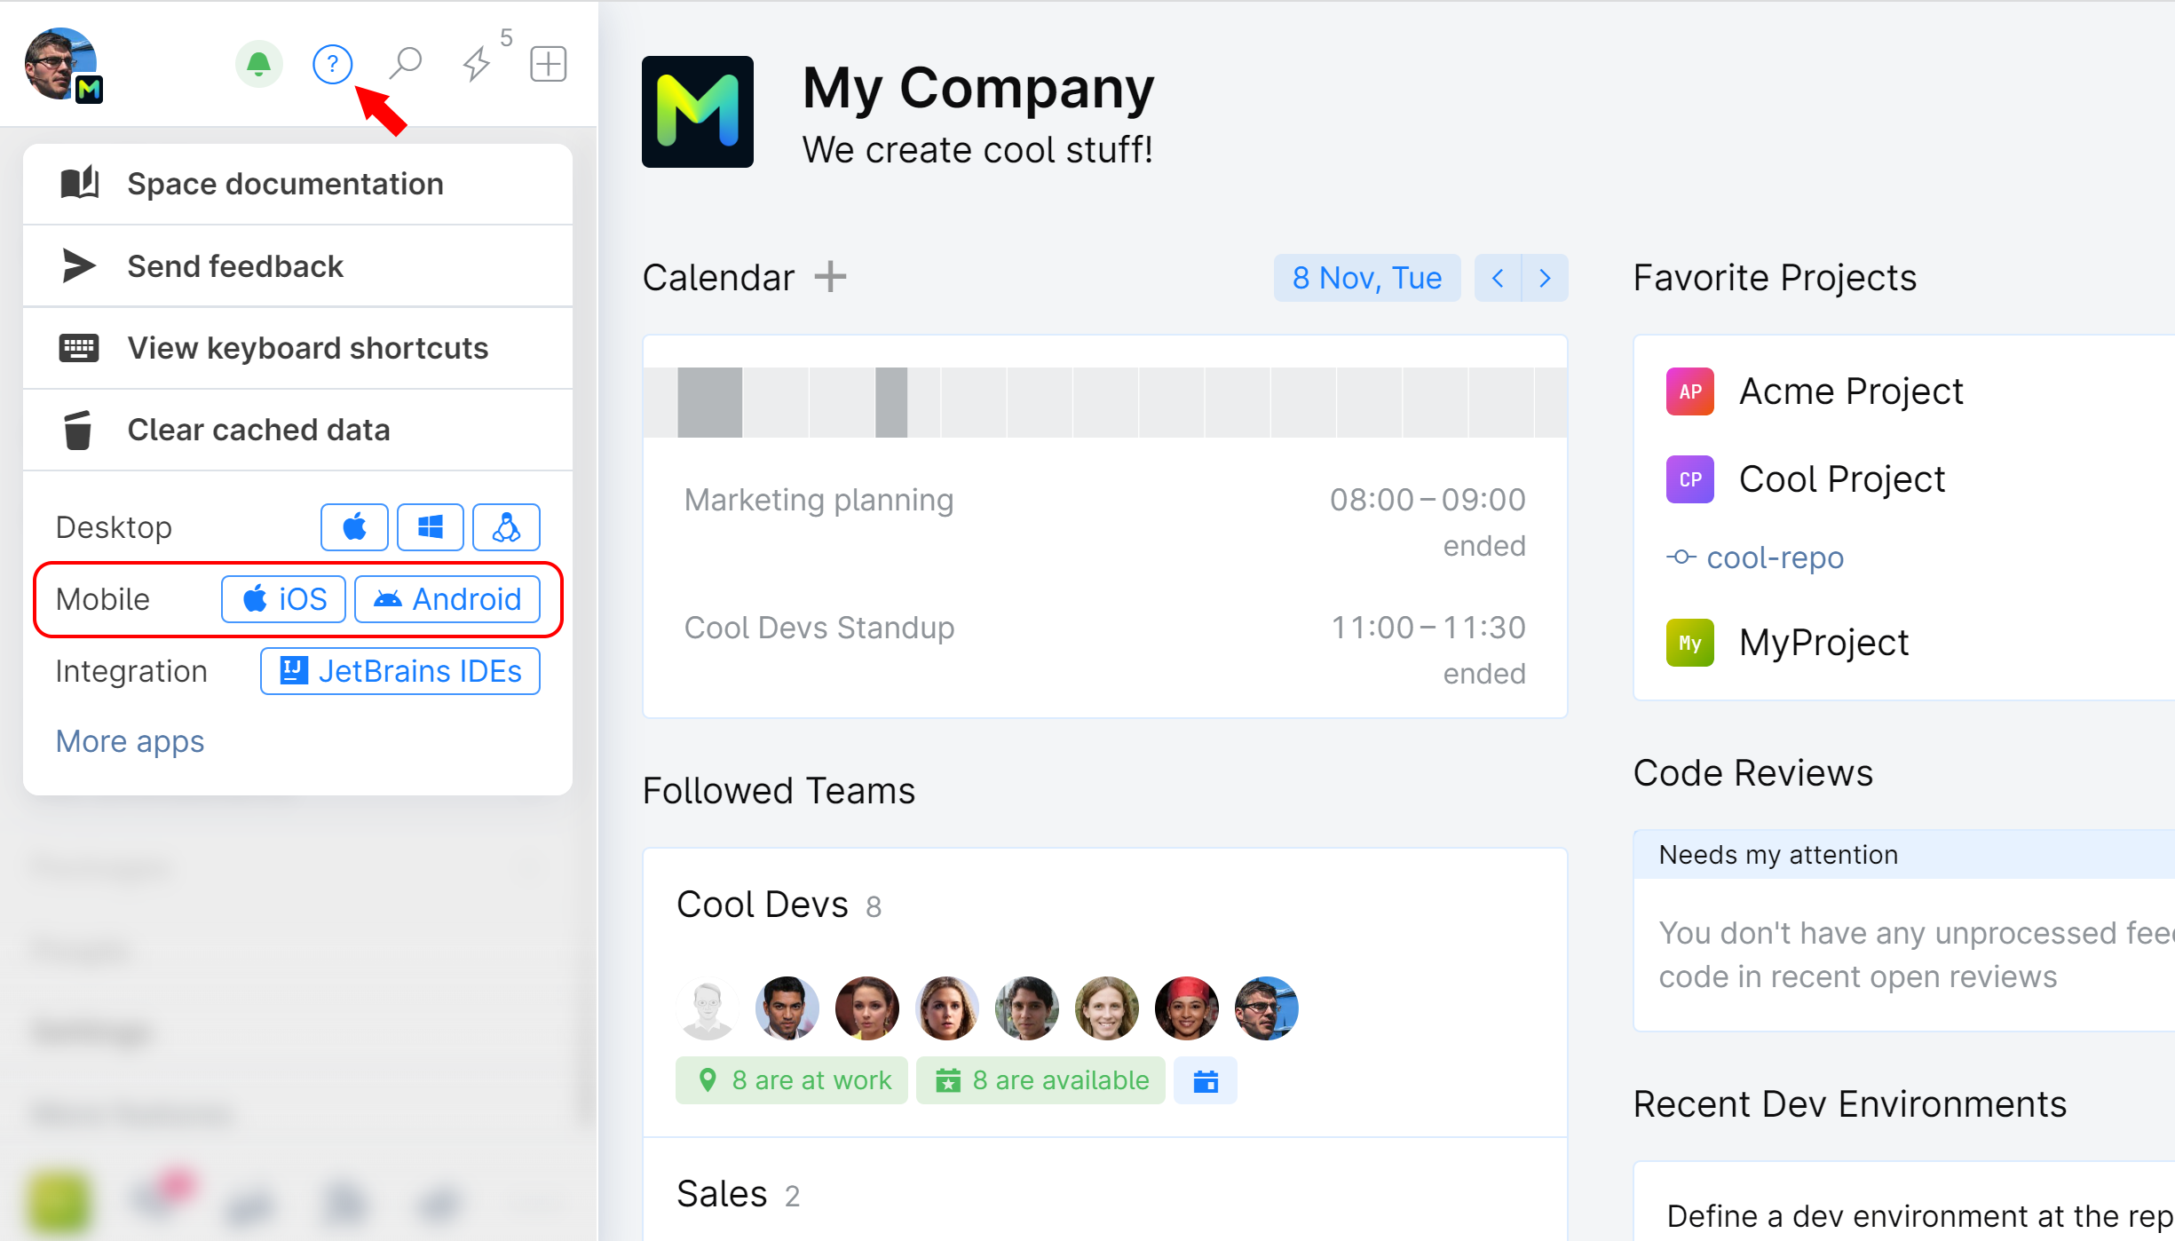Click user profile avatar thumbnail

point(63,61)
